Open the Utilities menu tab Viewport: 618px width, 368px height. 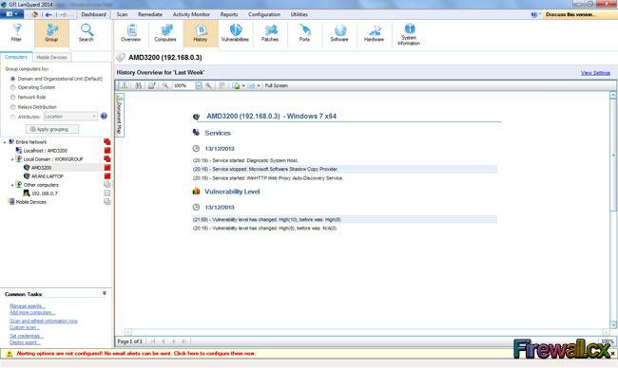click(299, 14)
